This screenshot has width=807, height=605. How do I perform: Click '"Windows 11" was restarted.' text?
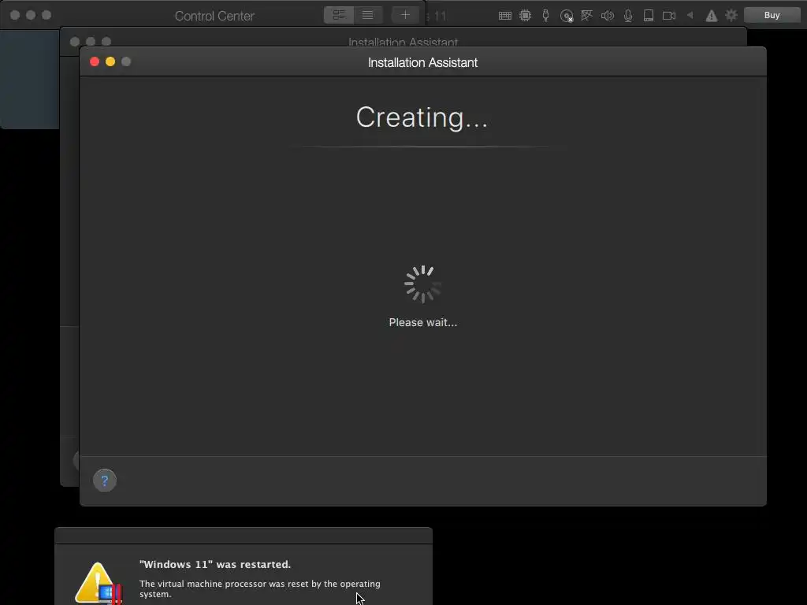215,564
